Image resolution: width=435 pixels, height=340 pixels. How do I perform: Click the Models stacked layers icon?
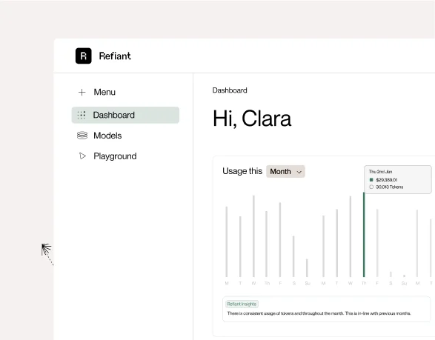point(82,136)
